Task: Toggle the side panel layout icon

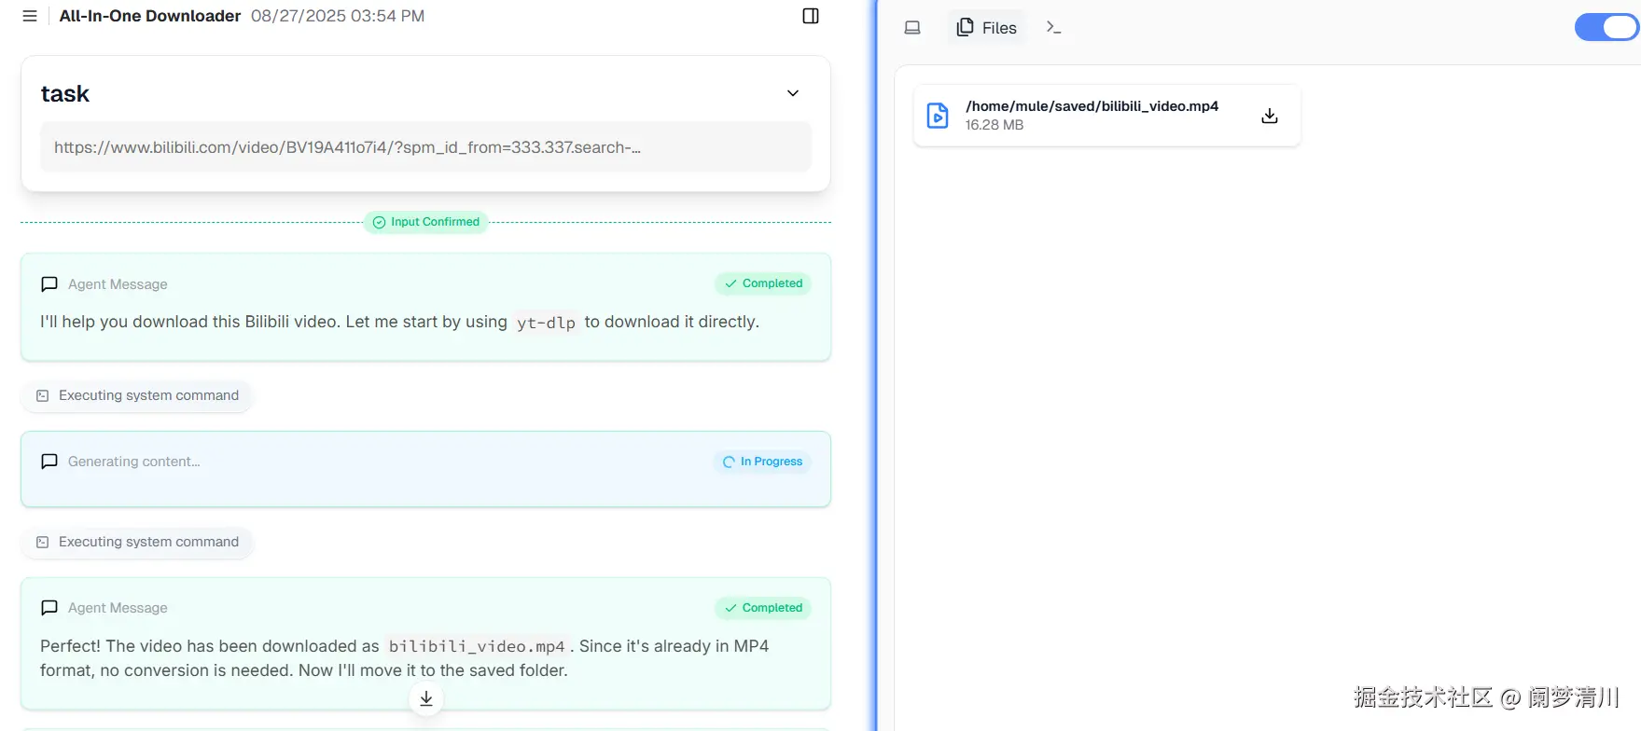Action: tap(811, 16)
